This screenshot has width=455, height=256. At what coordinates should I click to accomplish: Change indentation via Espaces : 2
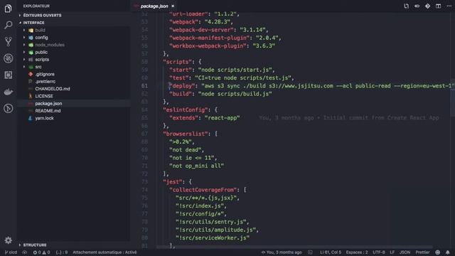point(357,252)
